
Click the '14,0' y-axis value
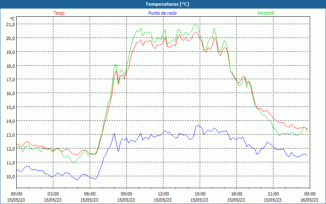[11, 121]
